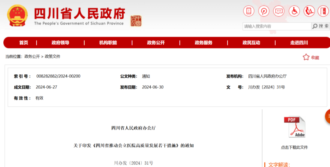
Task: Click the 搜索 search button
Action: [x=320, y=26]
